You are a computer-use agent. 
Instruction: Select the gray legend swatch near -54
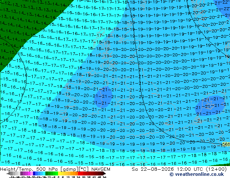click(12, 173)
